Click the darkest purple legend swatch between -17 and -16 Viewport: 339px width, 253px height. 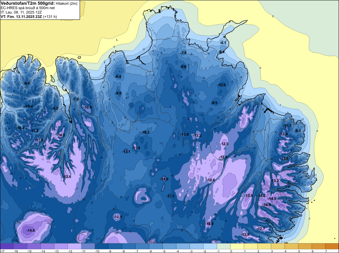7,246
